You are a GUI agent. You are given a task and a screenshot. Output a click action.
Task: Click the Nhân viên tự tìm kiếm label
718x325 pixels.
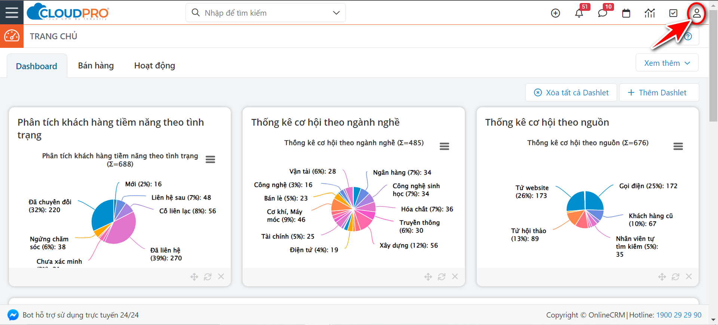pos(636,246)
